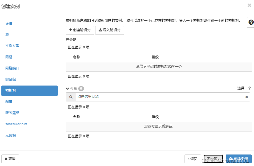The height and width of the screenshot is (166, 254).
Task: Click the search magnifier icon in filter box
Action: [x=71, y=97]
